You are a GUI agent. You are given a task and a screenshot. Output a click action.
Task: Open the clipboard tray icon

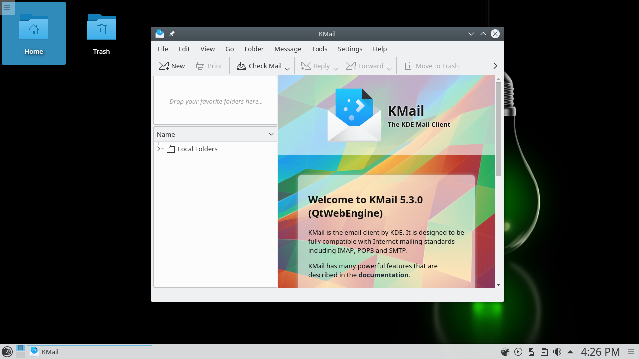pos(544,352)
